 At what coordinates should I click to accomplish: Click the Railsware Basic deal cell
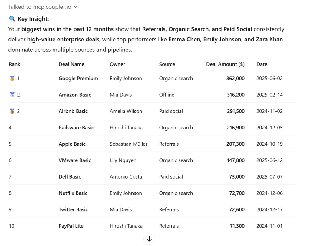tap(76, 128)
